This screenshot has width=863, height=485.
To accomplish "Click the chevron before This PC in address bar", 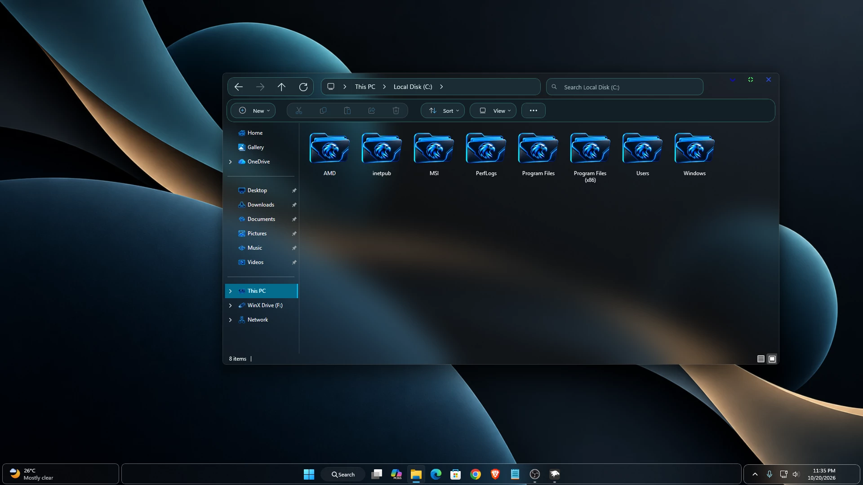I will (345, 87).
